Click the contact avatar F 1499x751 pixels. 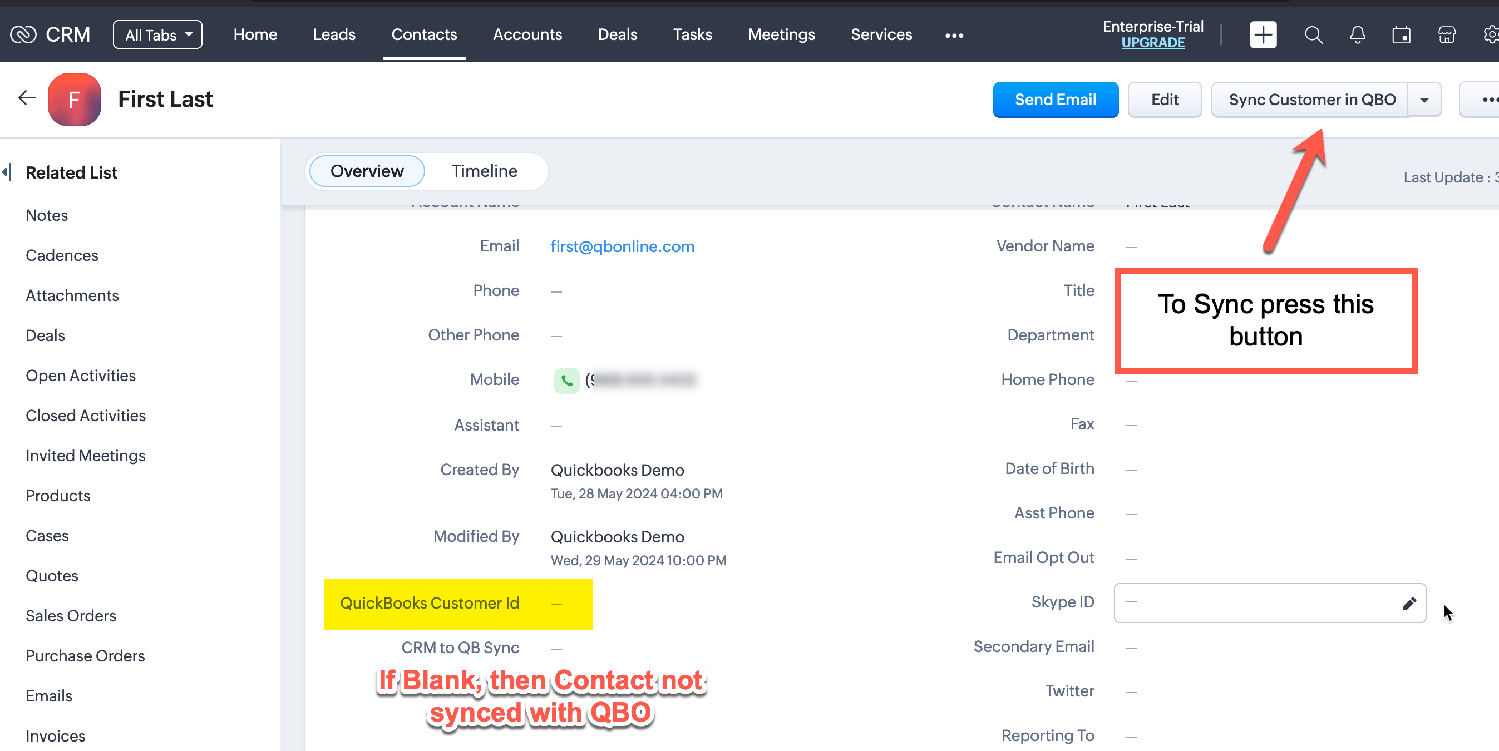click(x=74, y=100)
